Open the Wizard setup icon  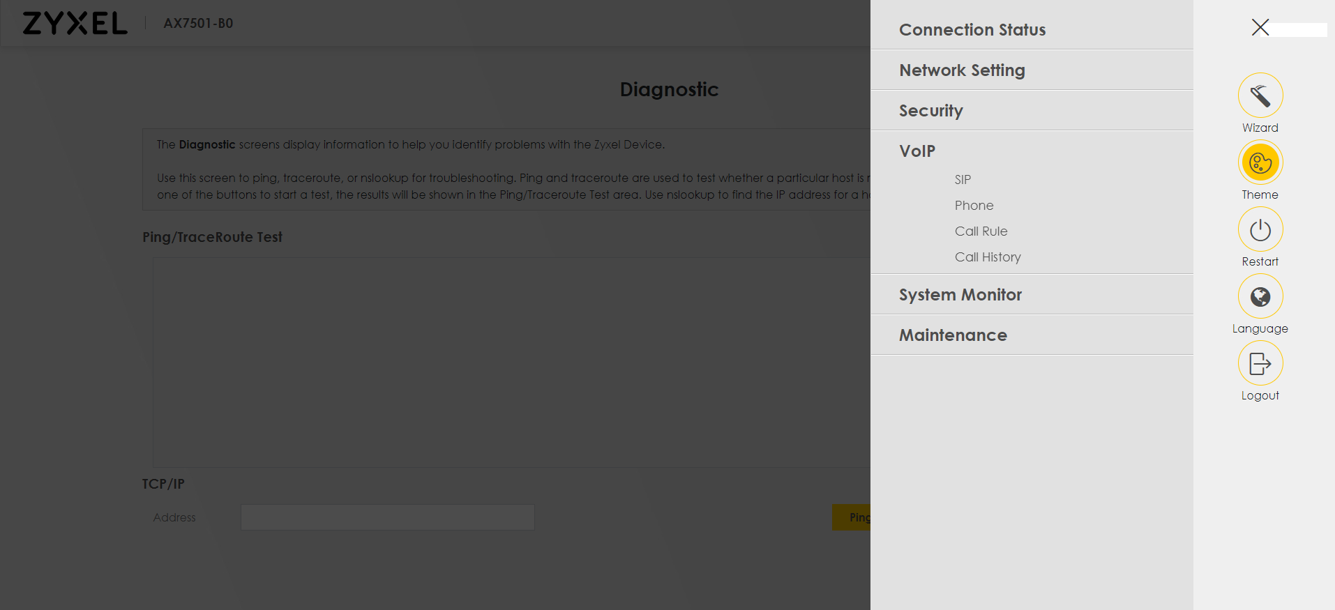point(1260,96)
